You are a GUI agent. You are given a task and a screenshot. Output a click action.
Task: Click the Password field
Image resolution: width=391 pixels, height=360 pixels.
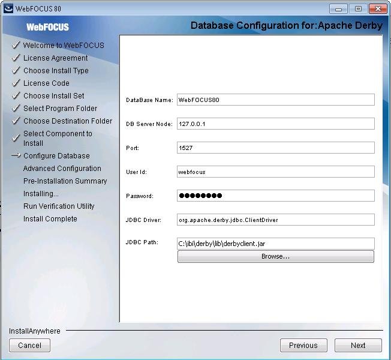[275, 196]
